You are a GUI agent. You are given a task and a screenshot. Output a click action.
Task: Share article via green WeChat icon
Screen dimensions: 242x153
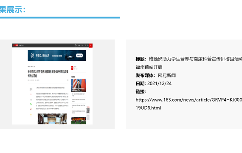pos(31,104)
